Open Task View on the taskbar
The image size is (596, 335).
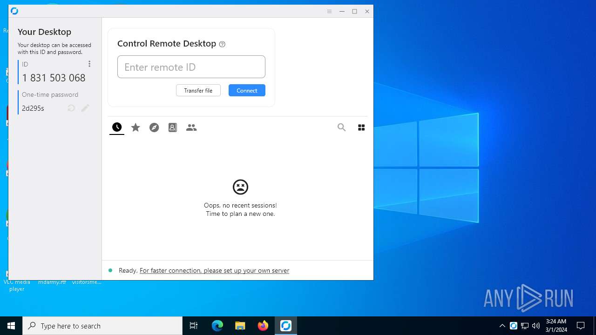tap(194, 326)
